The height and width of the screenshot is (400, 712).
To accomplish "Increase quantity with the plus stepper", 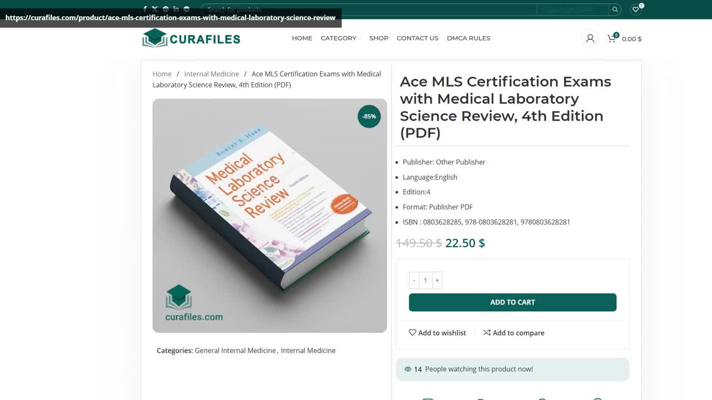I will [x=437, y=280].
